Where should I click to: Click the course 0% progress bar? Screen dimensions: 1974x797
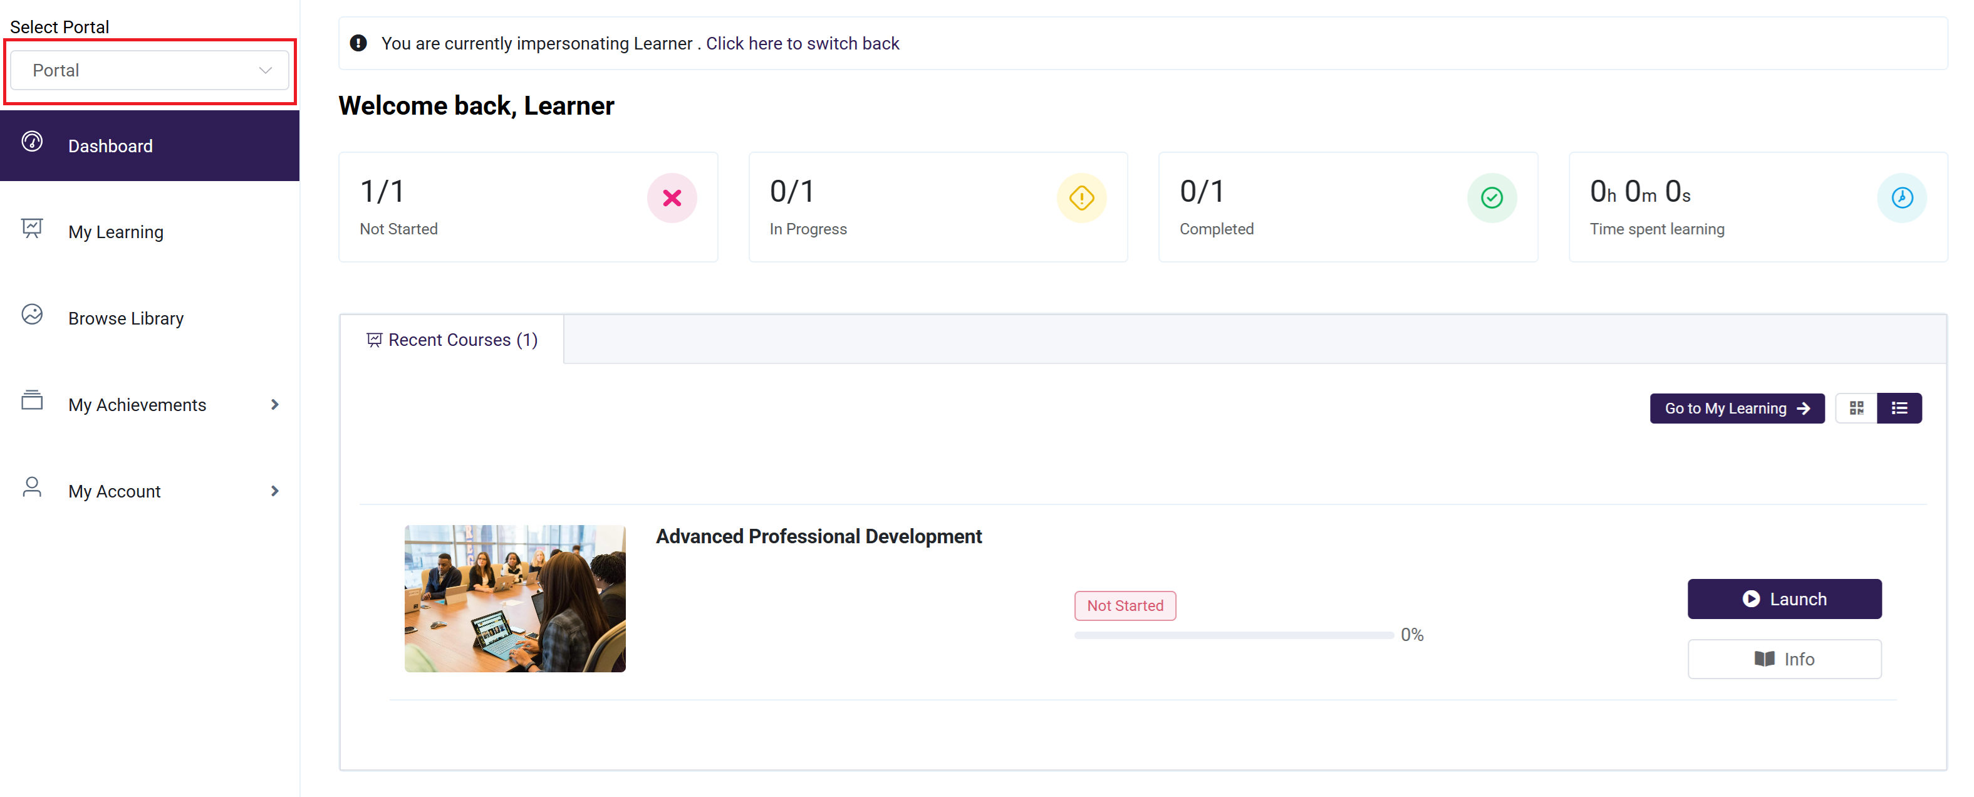click(x=1233, y=635)
